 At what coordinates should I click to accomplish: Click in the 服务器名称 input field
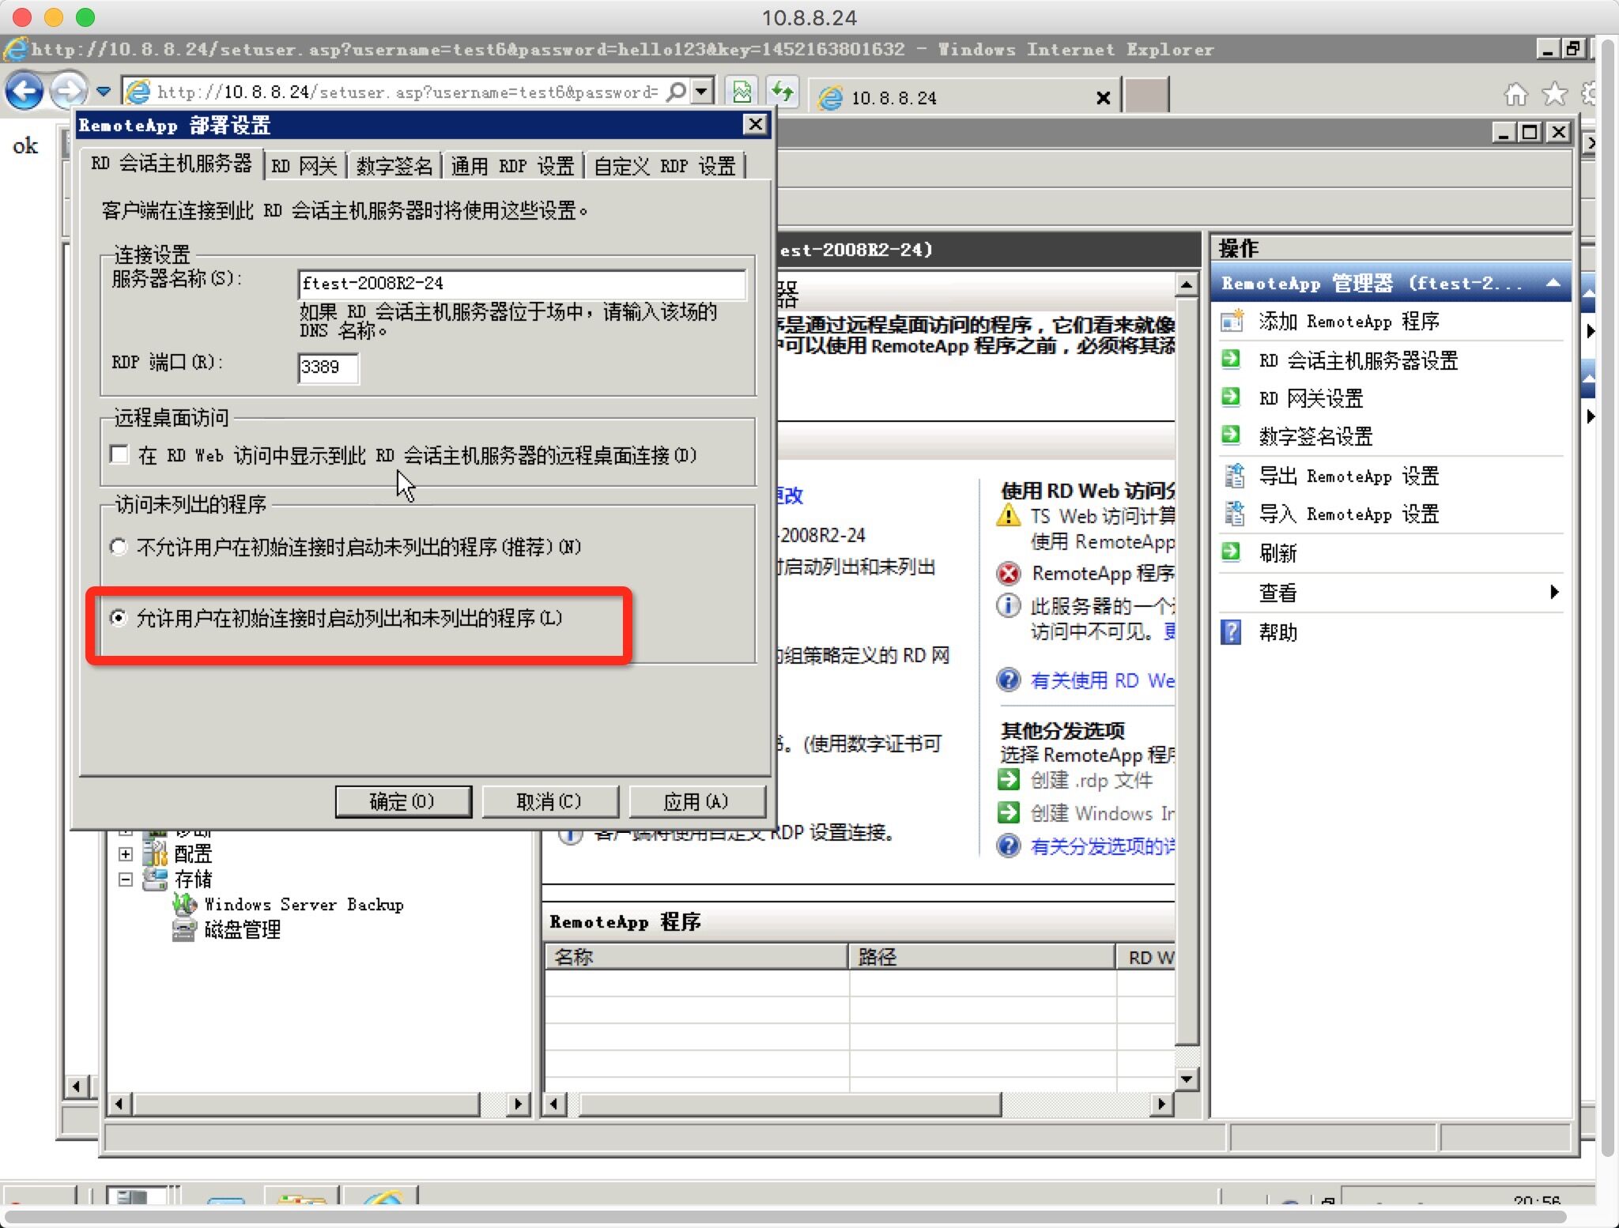coord(522,284)
